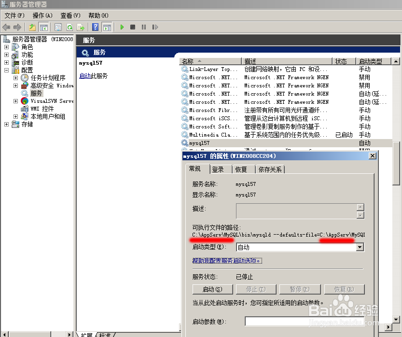Image resolution: width=402 pixels, height=337 pixels.
Task: Open Help using the blue question mark icon
Action: click(96, 27)
